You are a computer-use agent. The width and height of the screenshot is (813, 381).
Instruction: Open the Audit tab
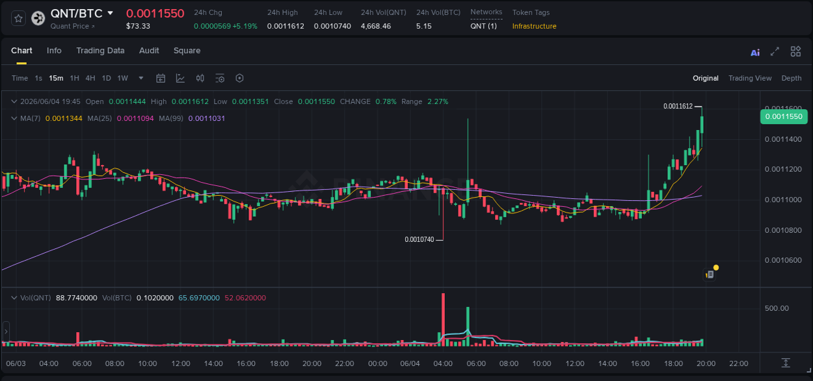pyautogui.click(x=149, y=51)
